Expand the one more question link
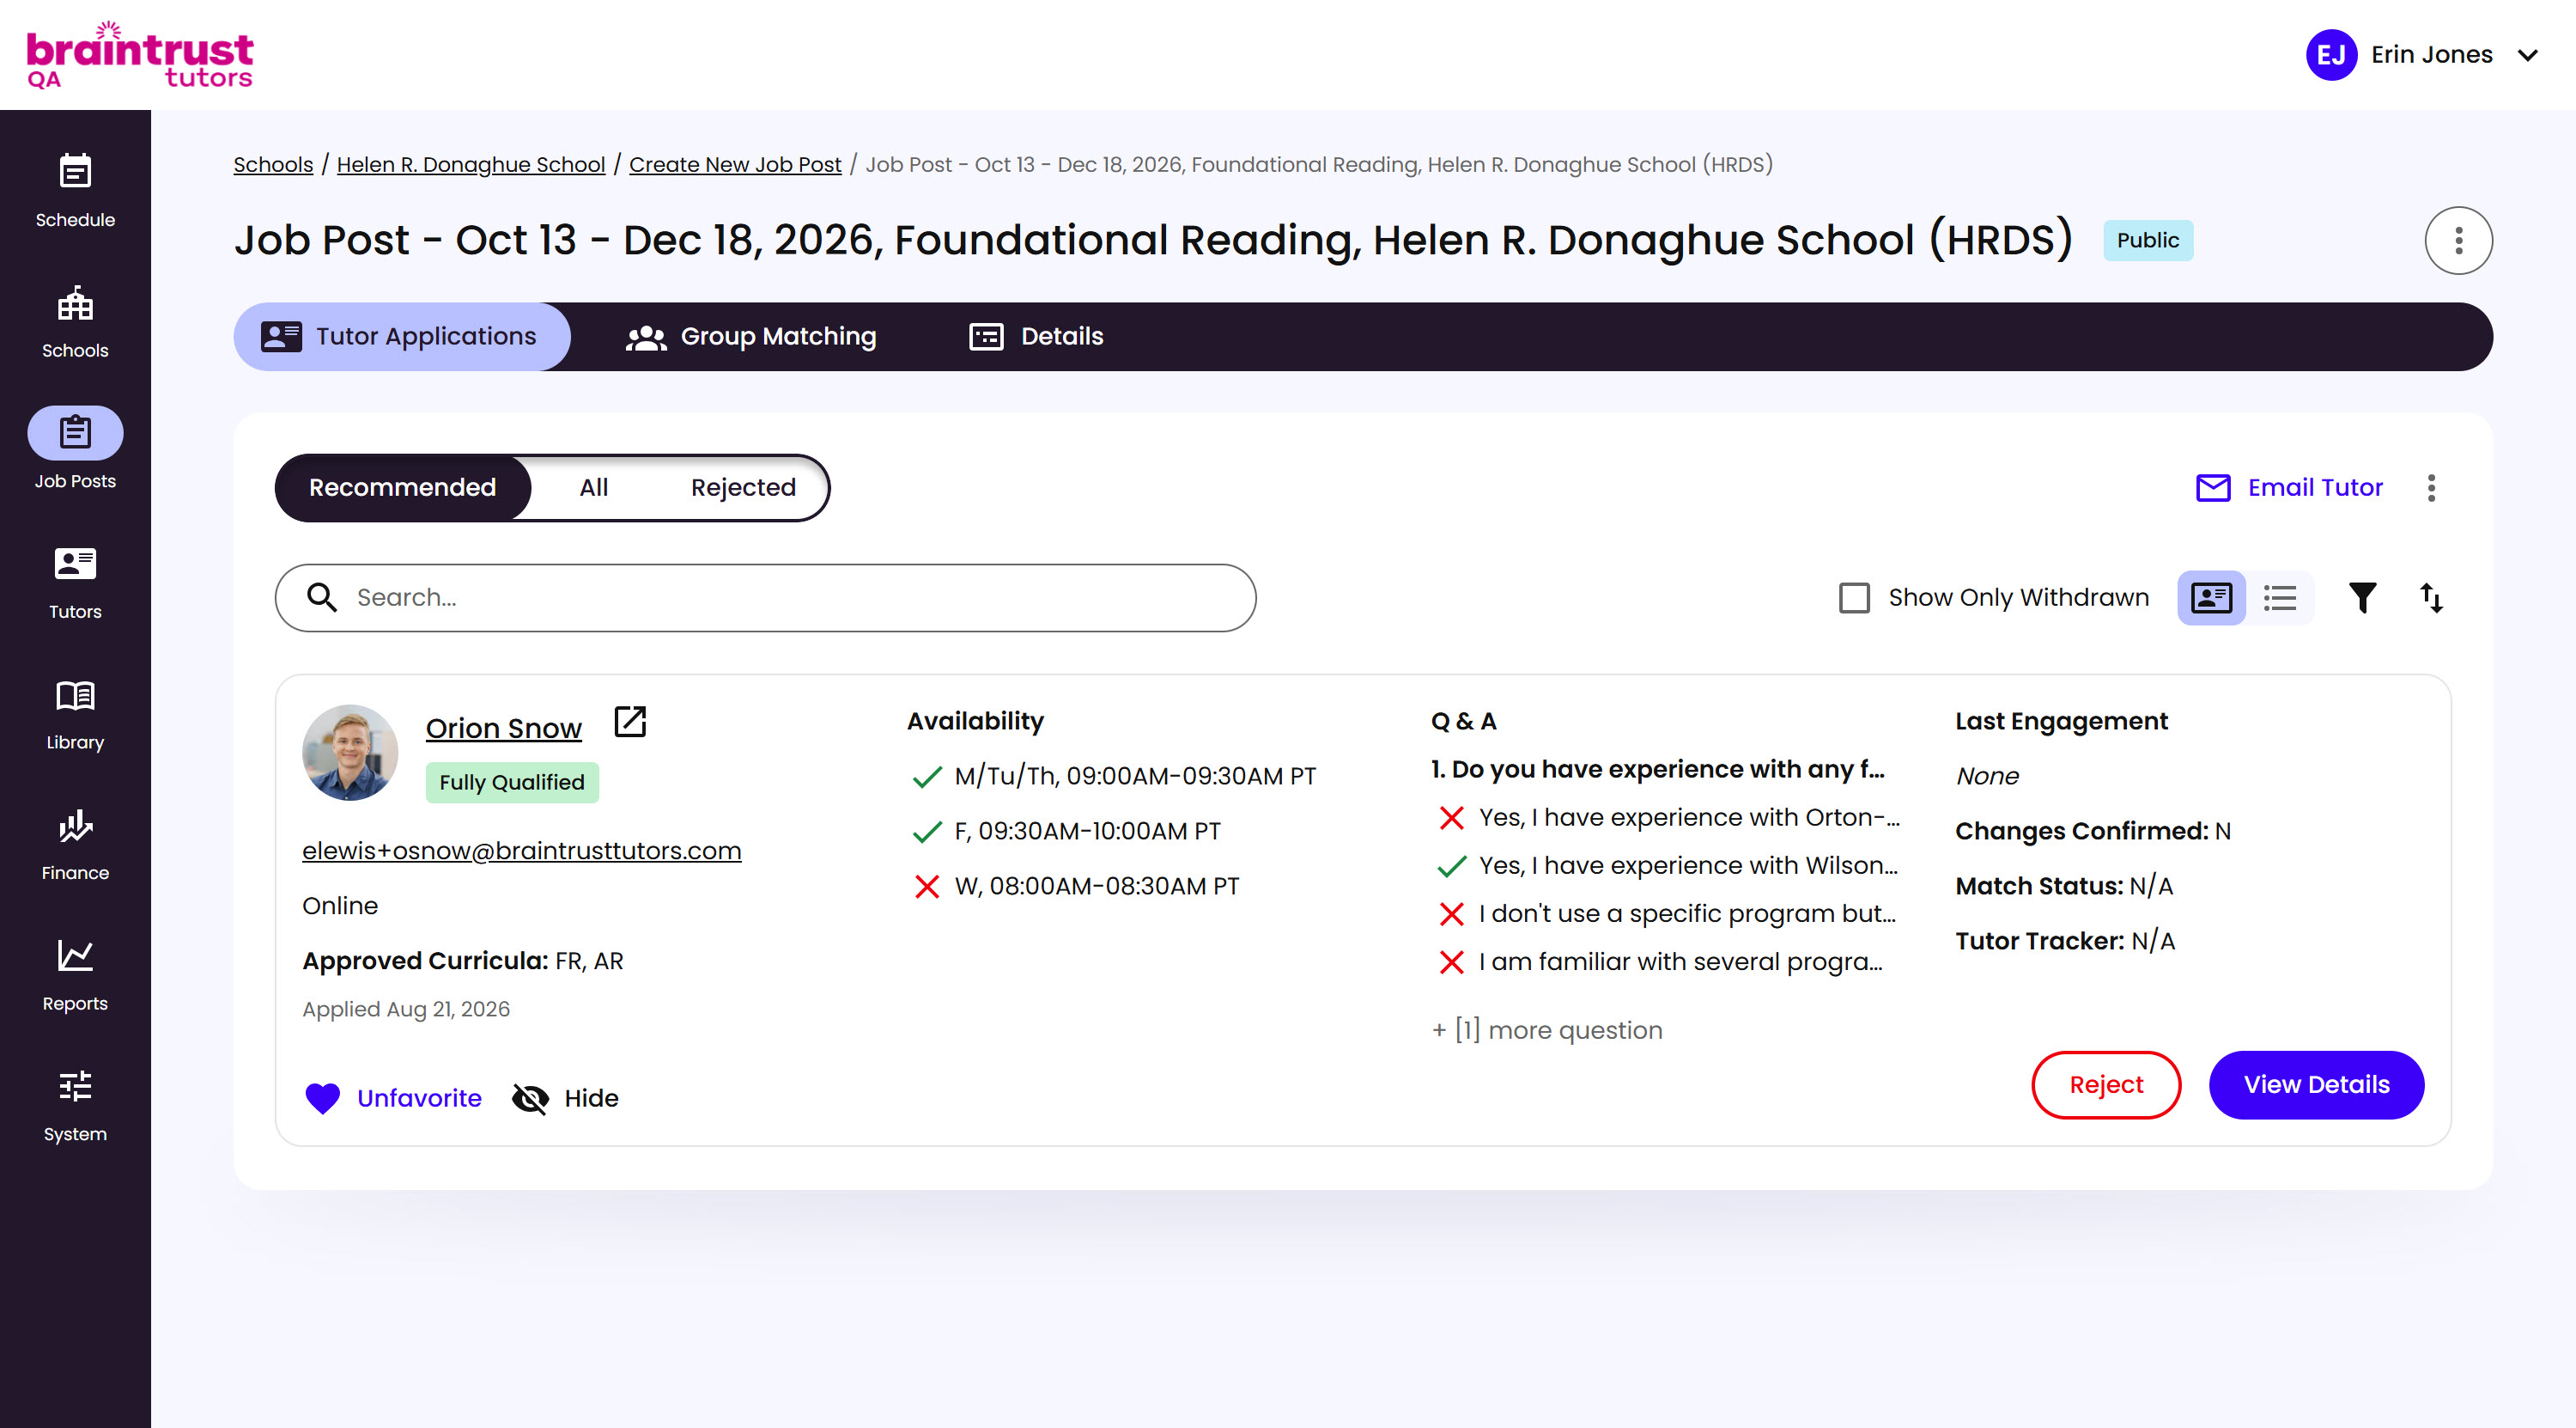 click(x=1547, y=1029)
